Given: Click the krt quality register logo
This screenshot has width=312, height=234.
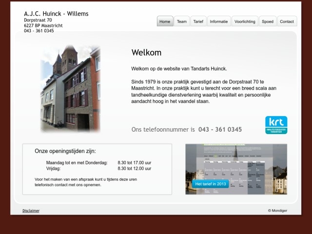Looking at the screenshot, I should (x=276, y=125).
